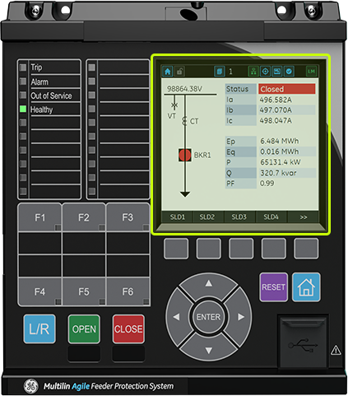Viewport: 348px width, 396px height.
Task: Click the right arrow navigation key
Action: [241, 317]
